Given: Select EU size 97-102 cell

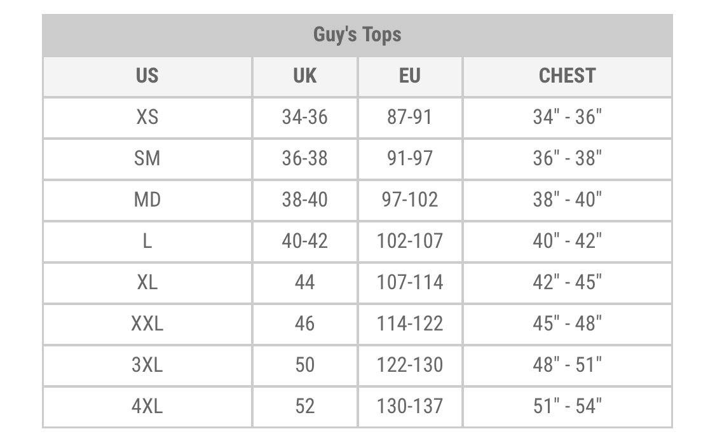Looking at the screenshot, I should coord(410,200).
